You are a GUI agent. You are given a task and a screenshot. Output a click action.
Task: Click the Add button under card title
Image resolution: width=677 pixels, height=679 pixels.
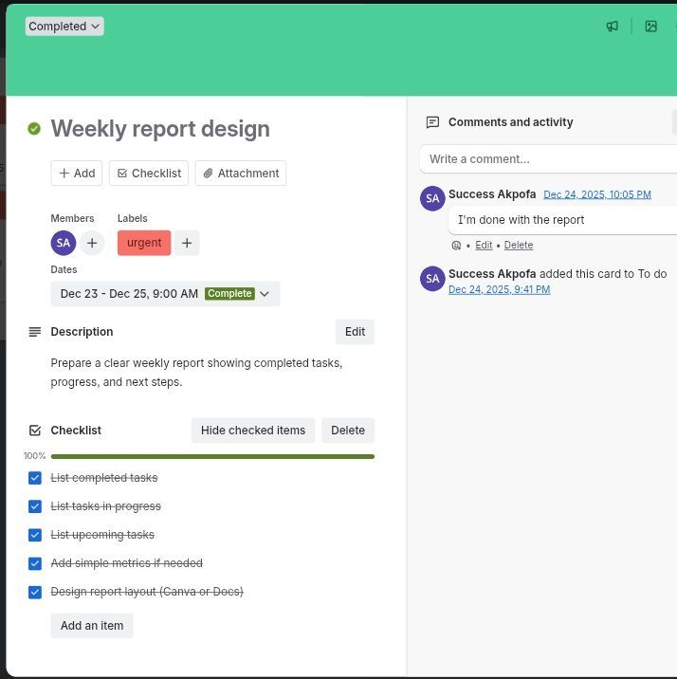pyautogui.click(x=77, y=174)
